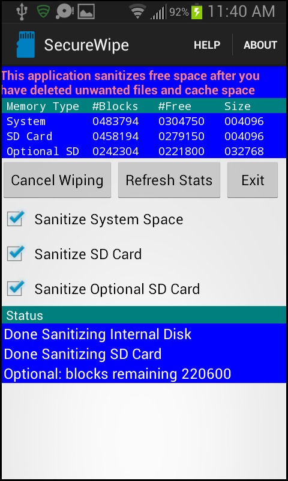Click the Refresh Stats button

pyautogui.click(x=169, y=180)
